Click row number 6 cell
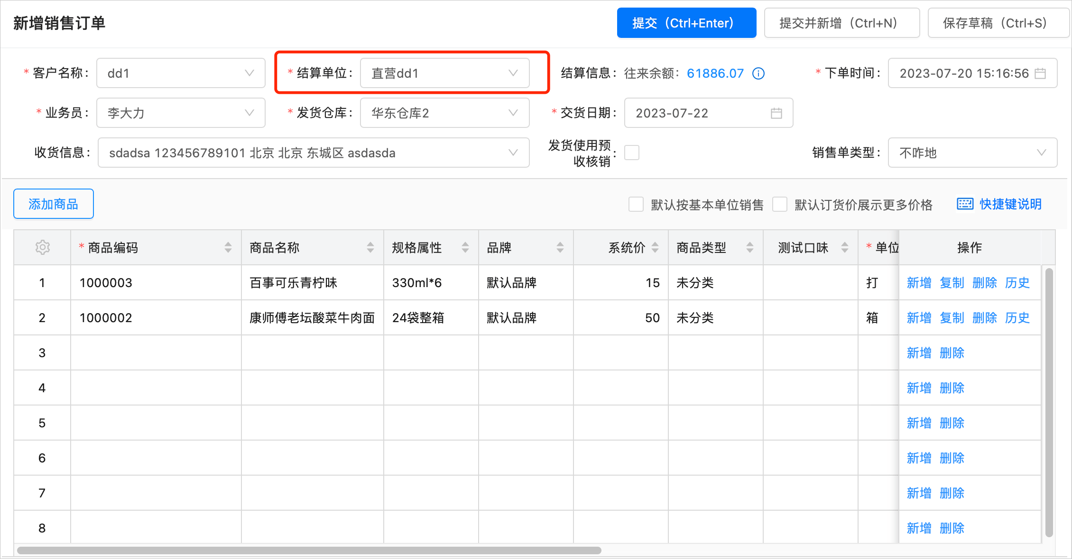Viewport: 1072px width, 559px height. [x=42, y=458]
